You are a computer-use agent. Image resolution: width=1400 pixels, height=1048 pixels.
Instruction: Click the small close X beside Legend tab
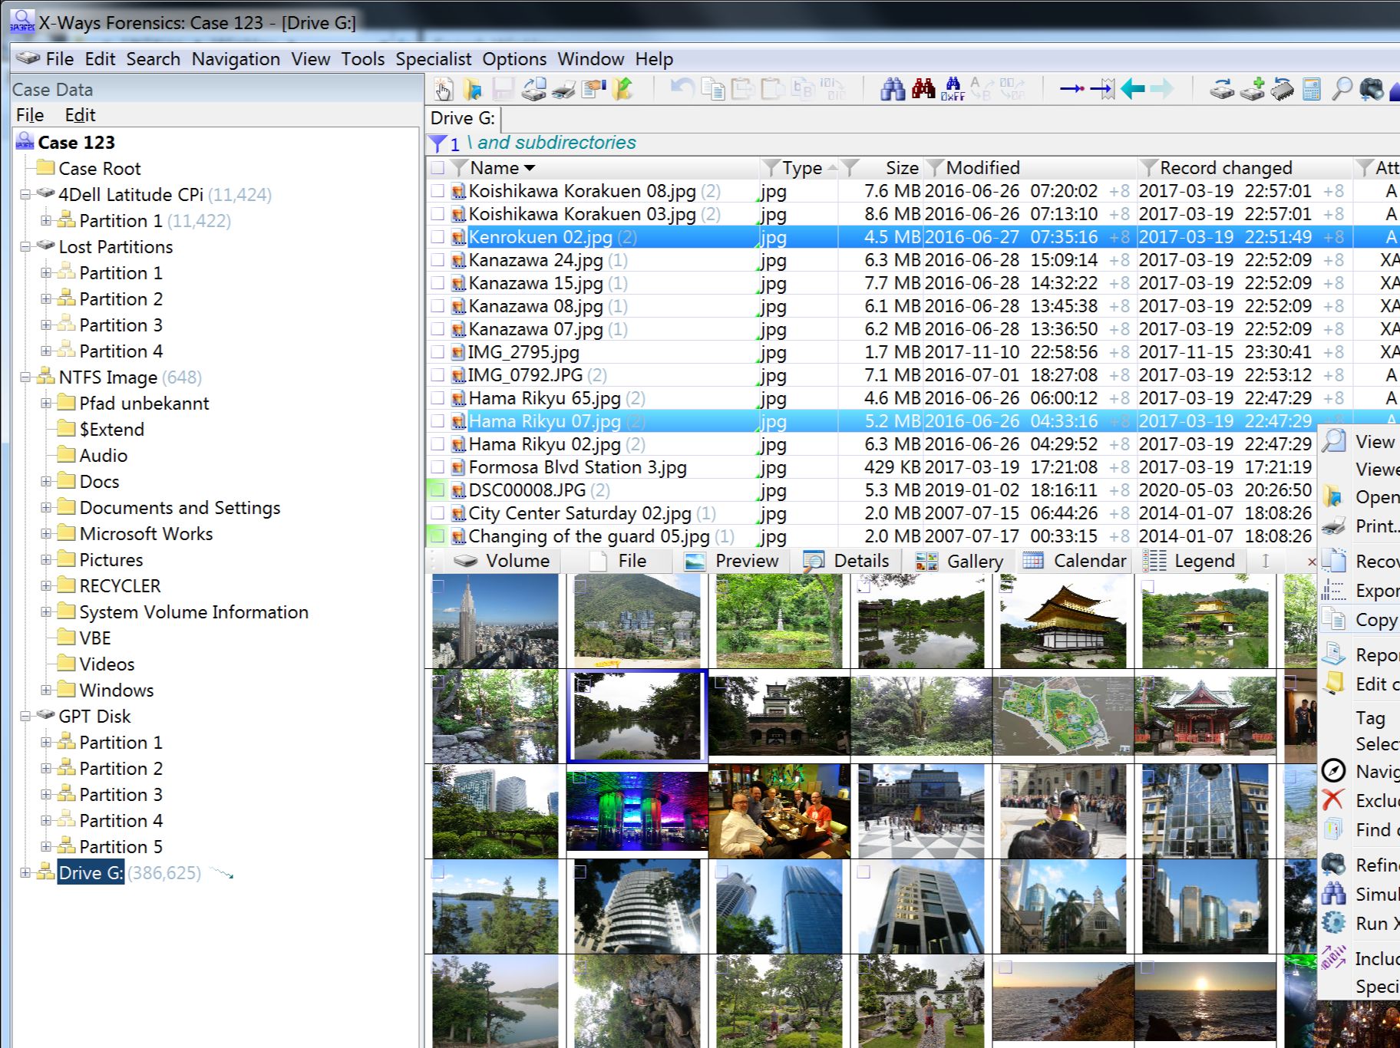click(1312, 562)
